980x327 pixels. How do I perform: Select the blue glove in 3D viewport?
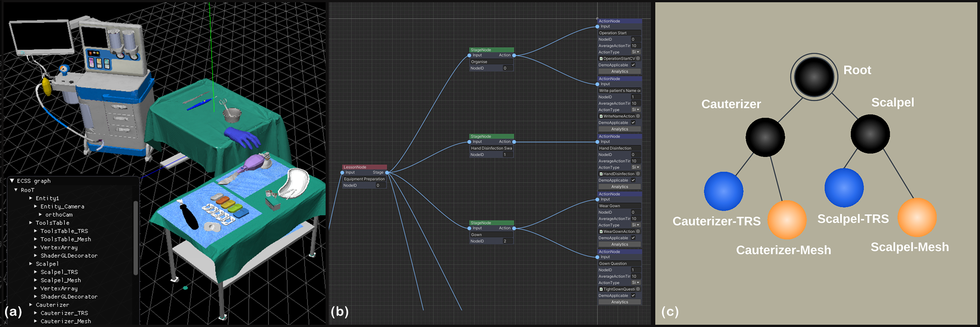coord(242,137)
